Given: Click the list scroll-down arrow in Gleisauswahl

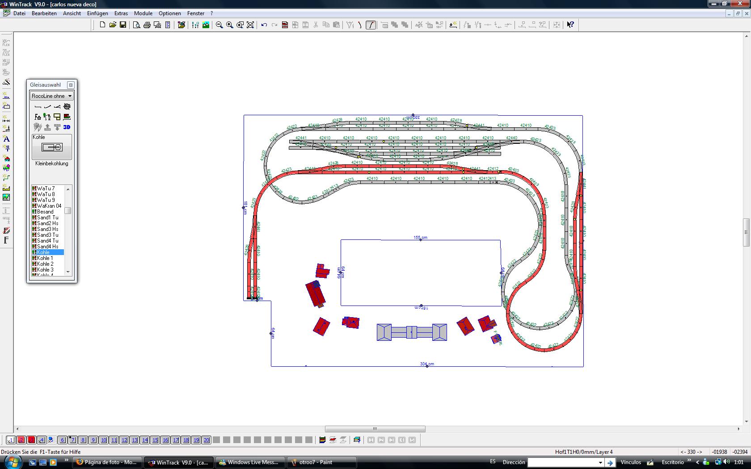Looking at the screenshot, I should click(x=68, y=272).
